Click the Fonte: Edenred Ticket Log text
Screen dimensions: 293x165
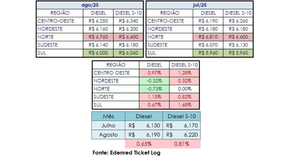tap(127, 153)
